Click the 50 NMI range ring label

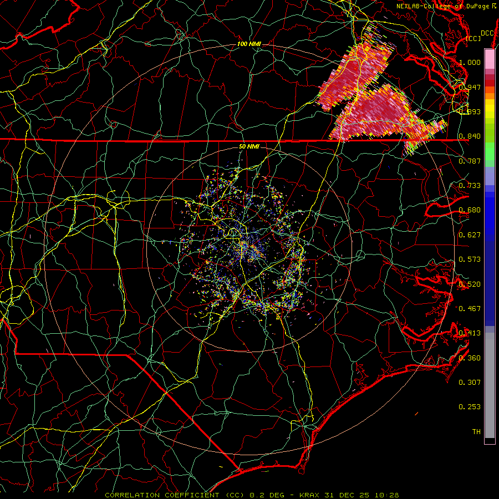(x=249, y=146)
